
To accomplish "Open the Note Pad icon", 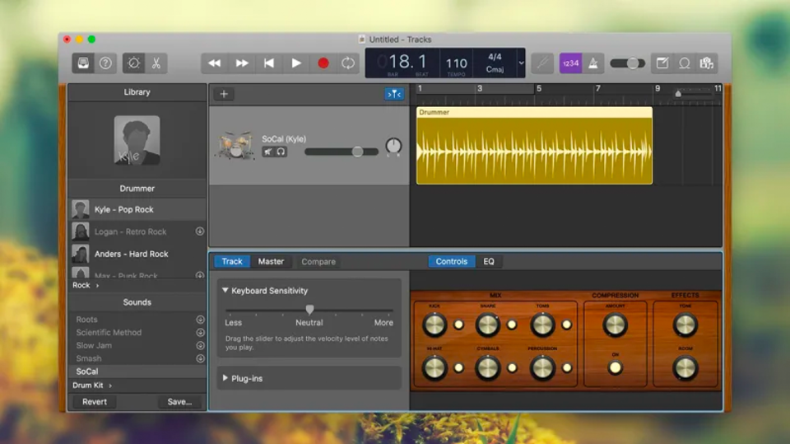I will click(662, 63).
